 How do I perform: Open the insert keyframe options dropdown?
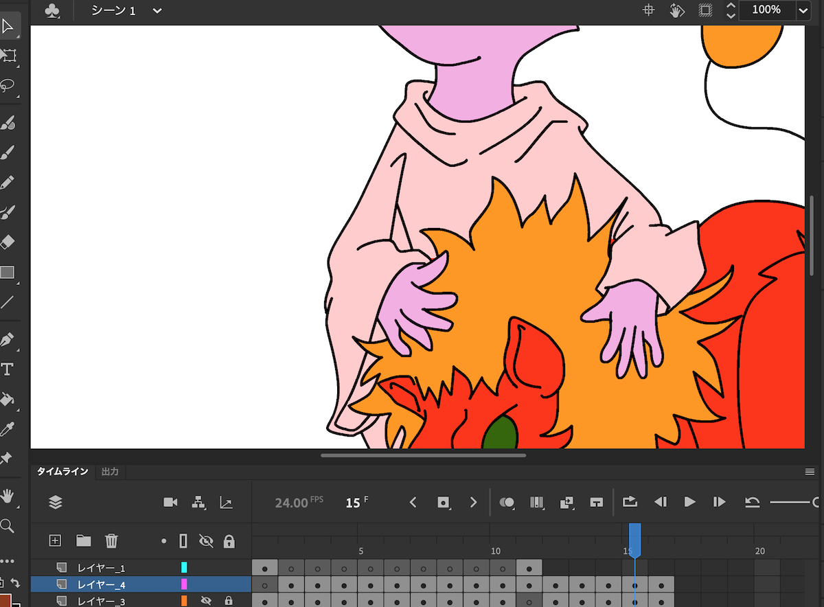[x=444, y=503]
